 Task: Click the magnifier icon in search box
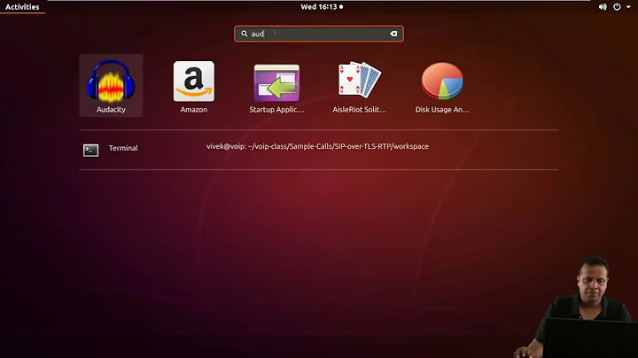pos(245,34)
